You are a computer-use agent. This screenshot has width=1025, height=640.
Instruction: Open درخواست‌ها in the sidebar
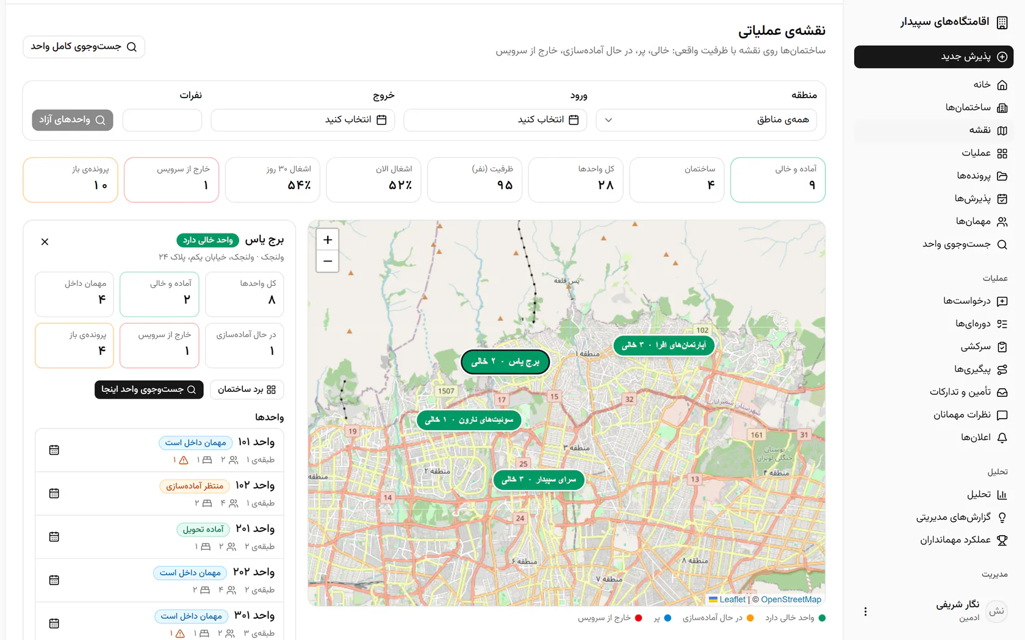tap(933, 301)
